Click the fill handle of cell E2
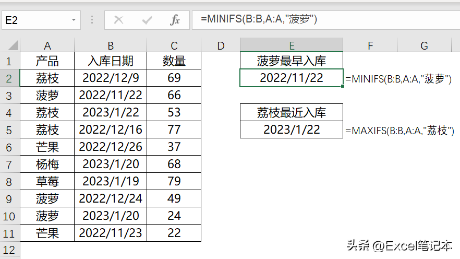 pos(343,86)
